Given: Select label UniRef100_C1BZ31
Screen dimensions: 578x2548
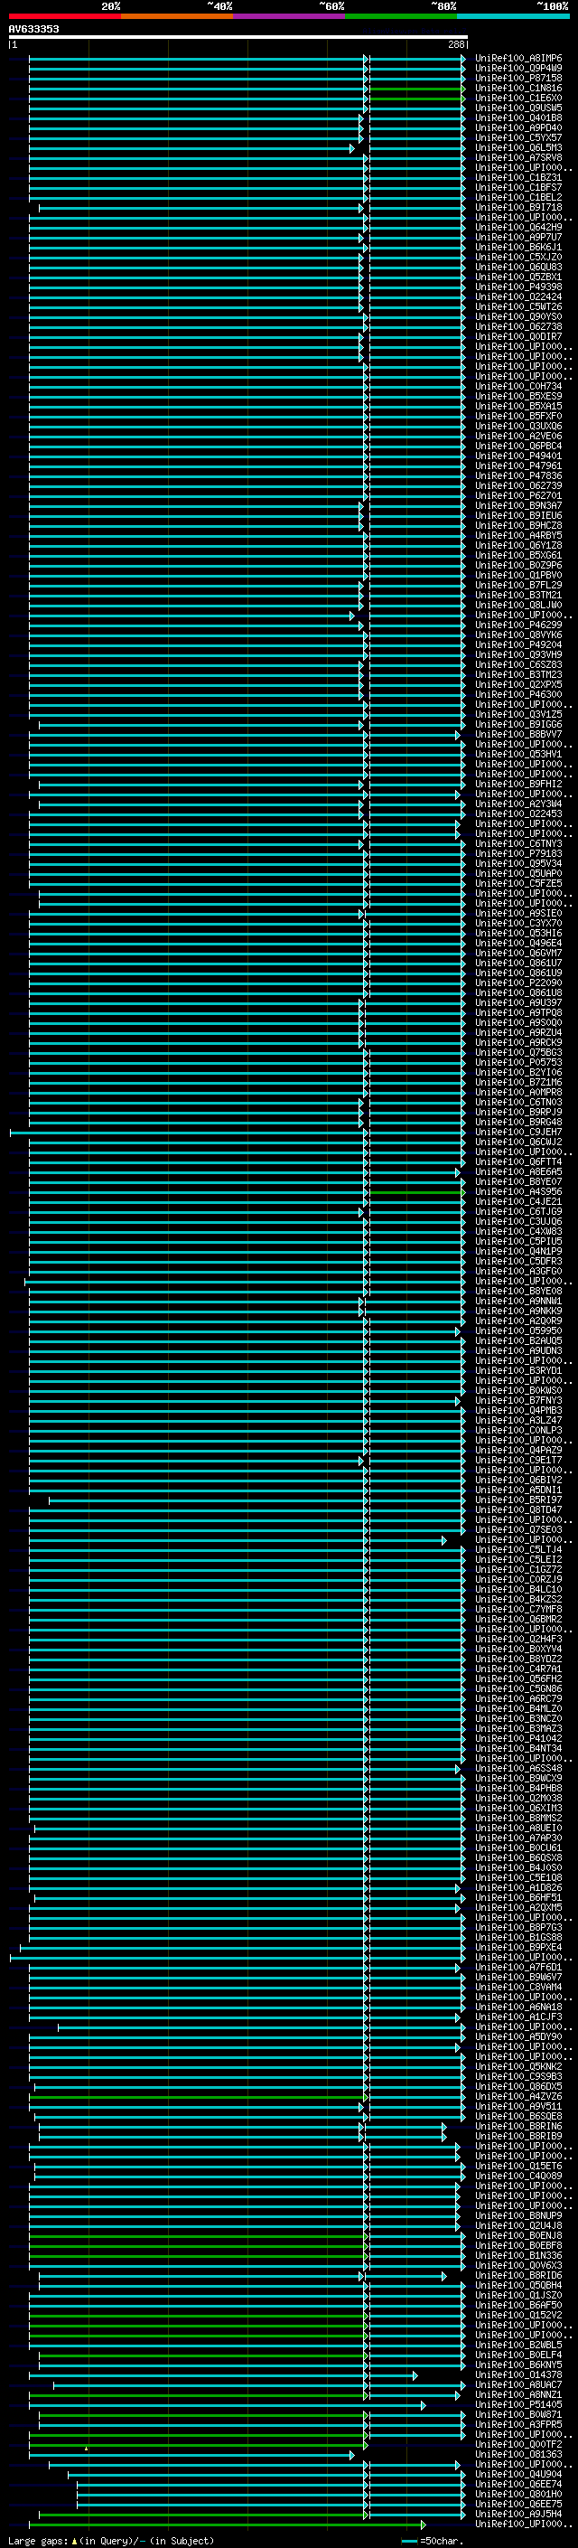Looking at the screenshot, I should (x=518, y=178).
